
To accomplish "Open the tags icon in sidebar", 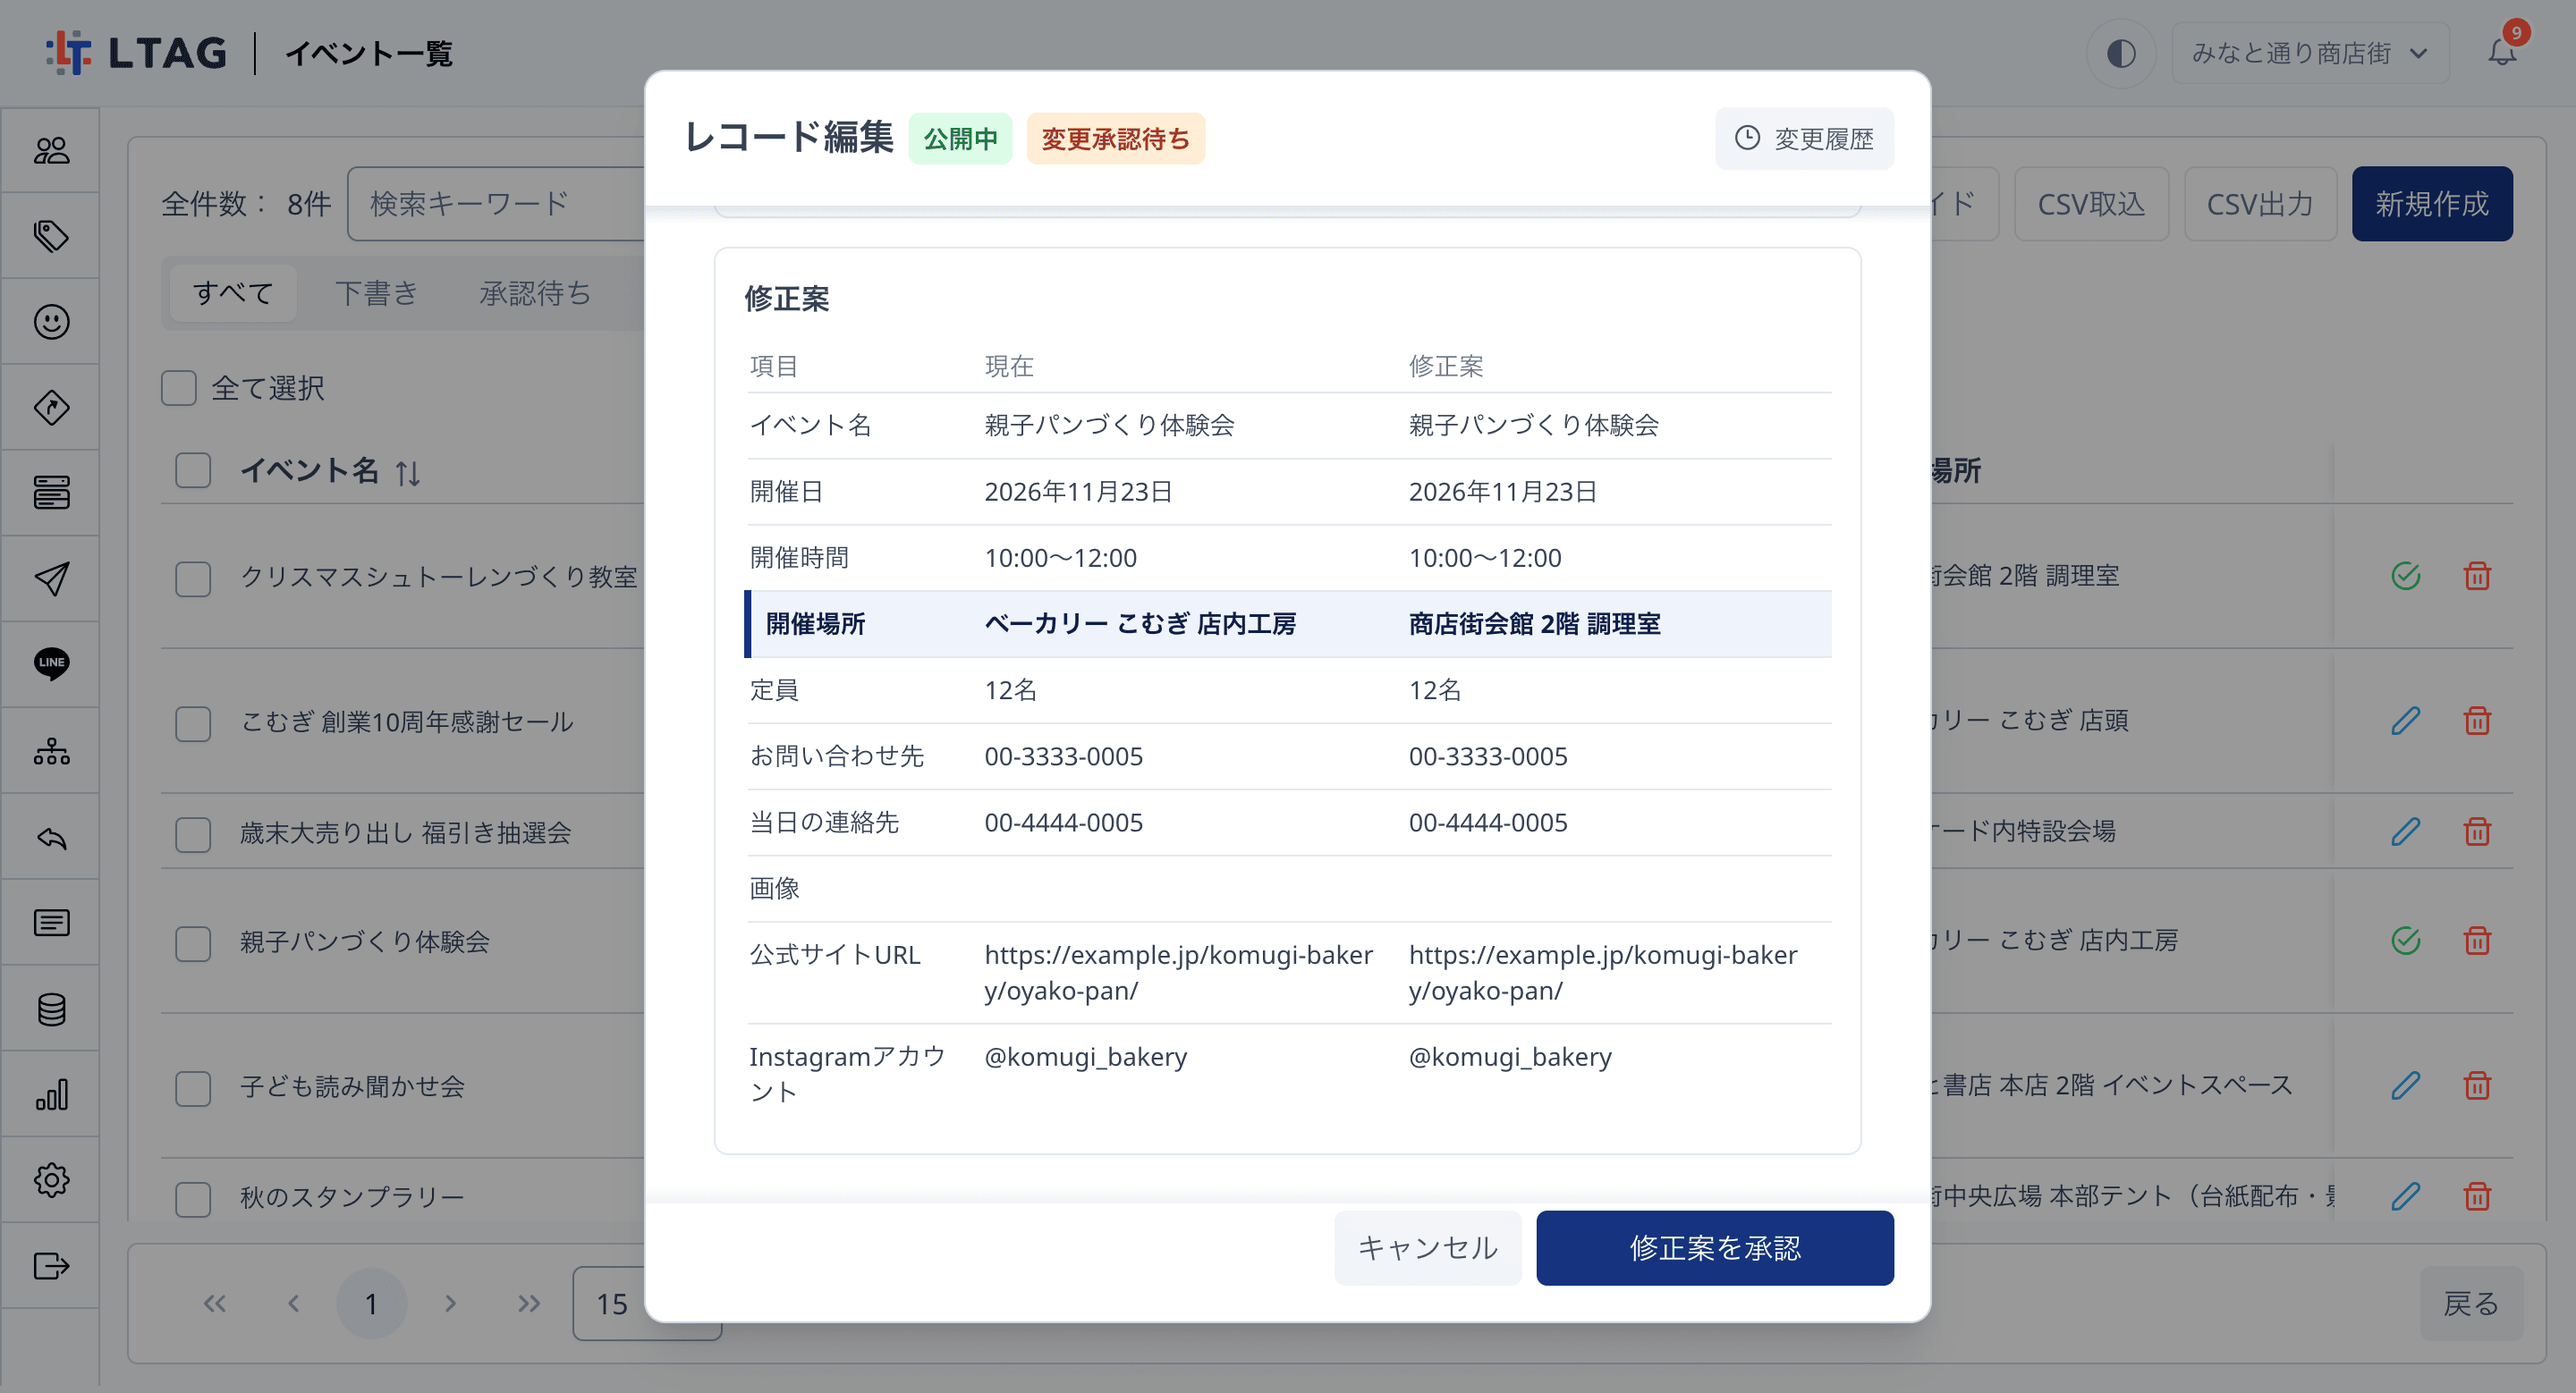I will 51,236.
